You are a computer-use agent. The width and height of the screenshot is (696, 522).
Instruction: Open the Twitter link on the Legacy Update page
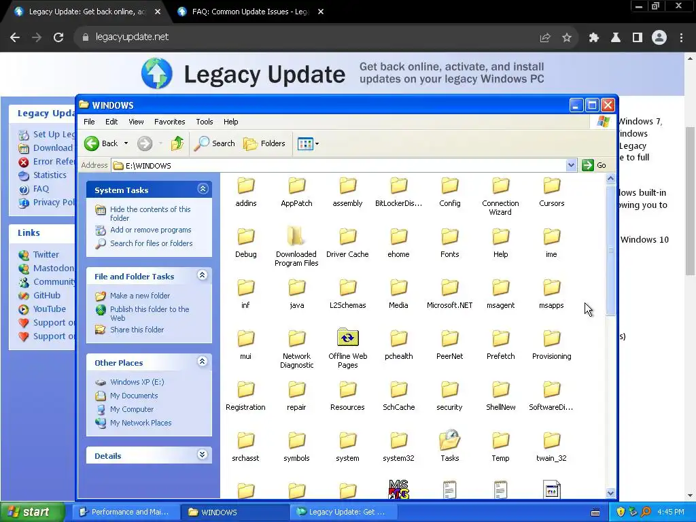click(x=46, y=254)
